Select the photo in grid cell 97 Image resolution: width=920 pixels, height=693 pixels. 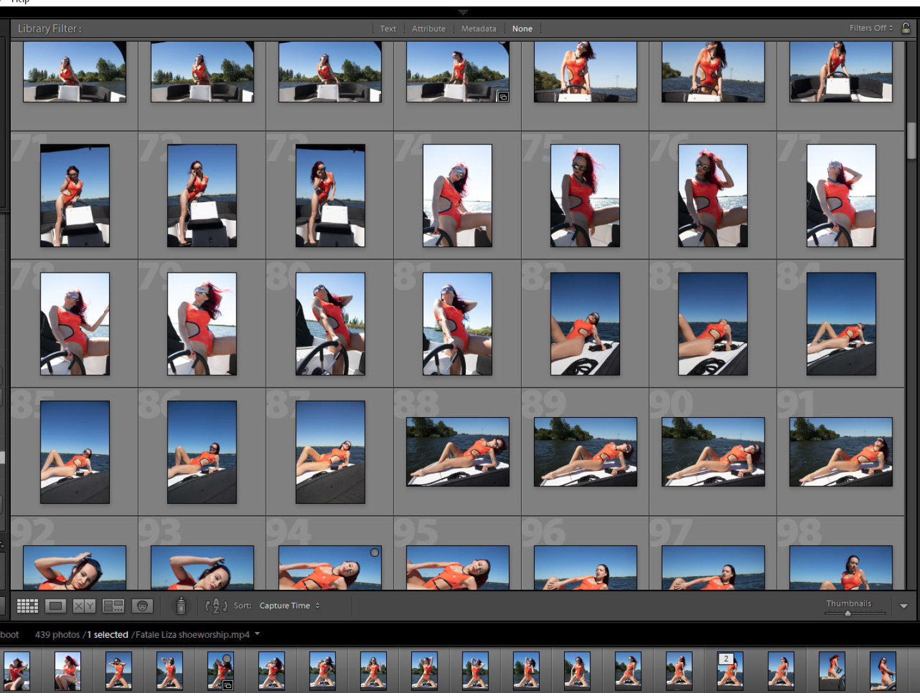713,568
